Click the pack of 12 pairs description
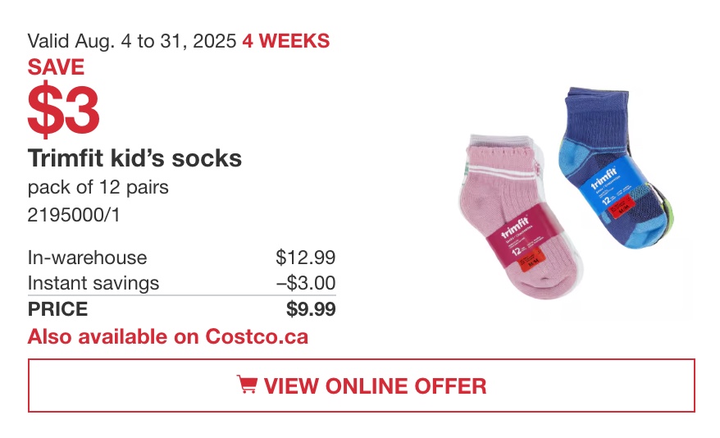The image size is (720, 438). pyautogui.click(x=98, y=187)
